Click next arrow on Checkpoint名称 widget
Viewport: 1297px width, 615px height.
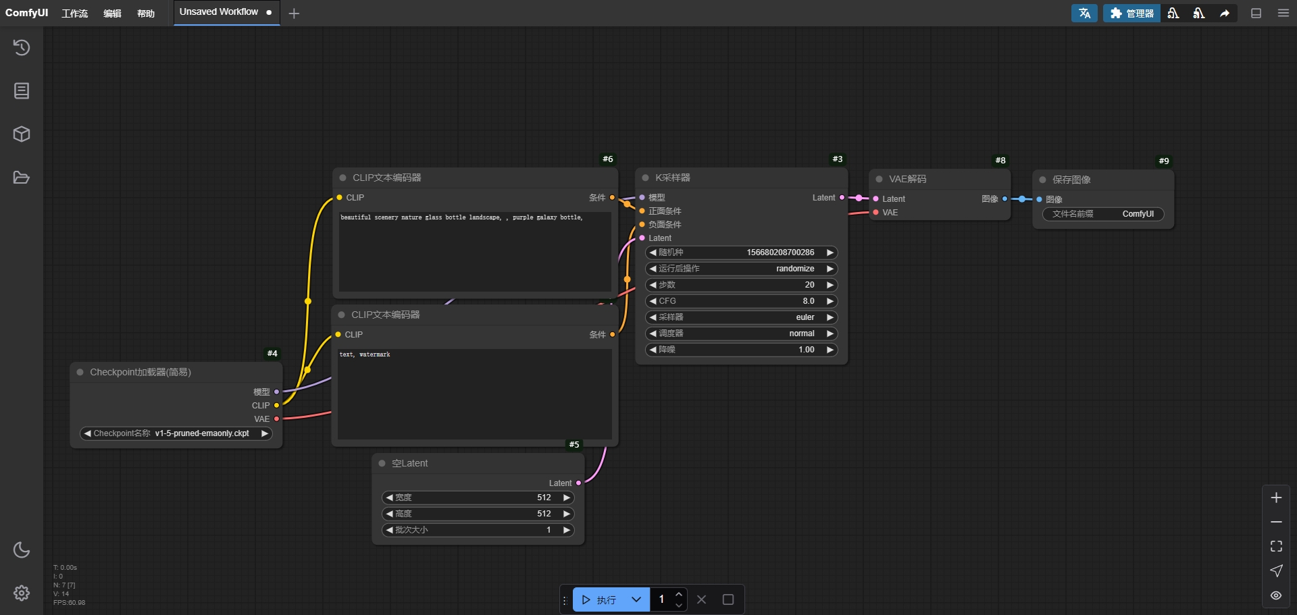265,433
